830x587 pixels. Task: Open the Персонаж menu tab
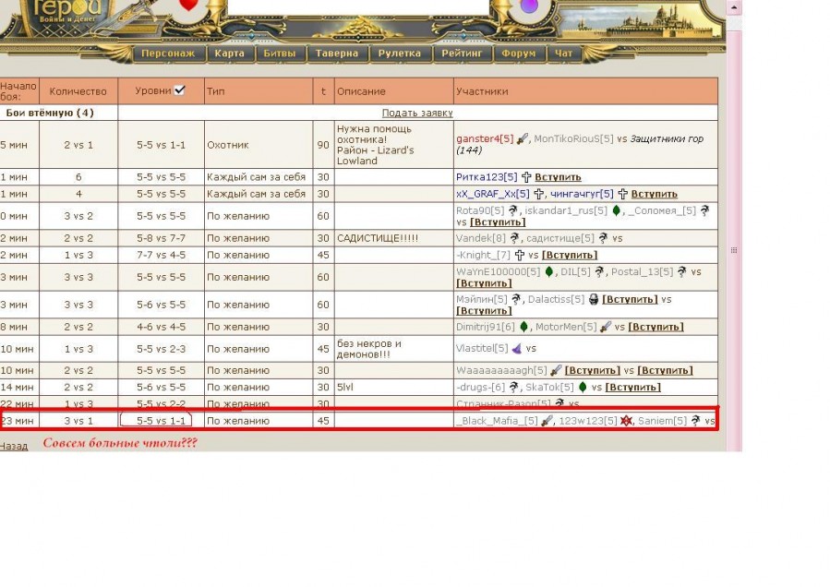[x=168, y=54]
